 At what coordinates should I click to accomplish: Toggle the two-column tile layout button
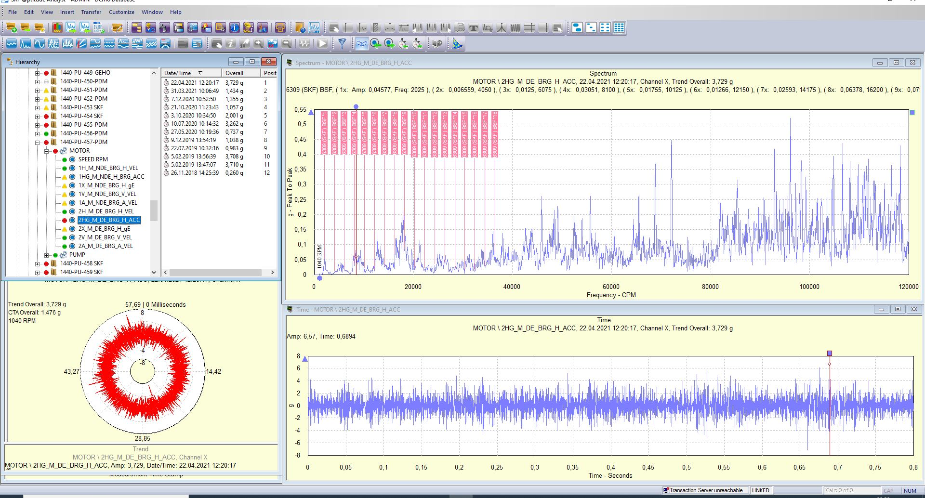[605, 28]
